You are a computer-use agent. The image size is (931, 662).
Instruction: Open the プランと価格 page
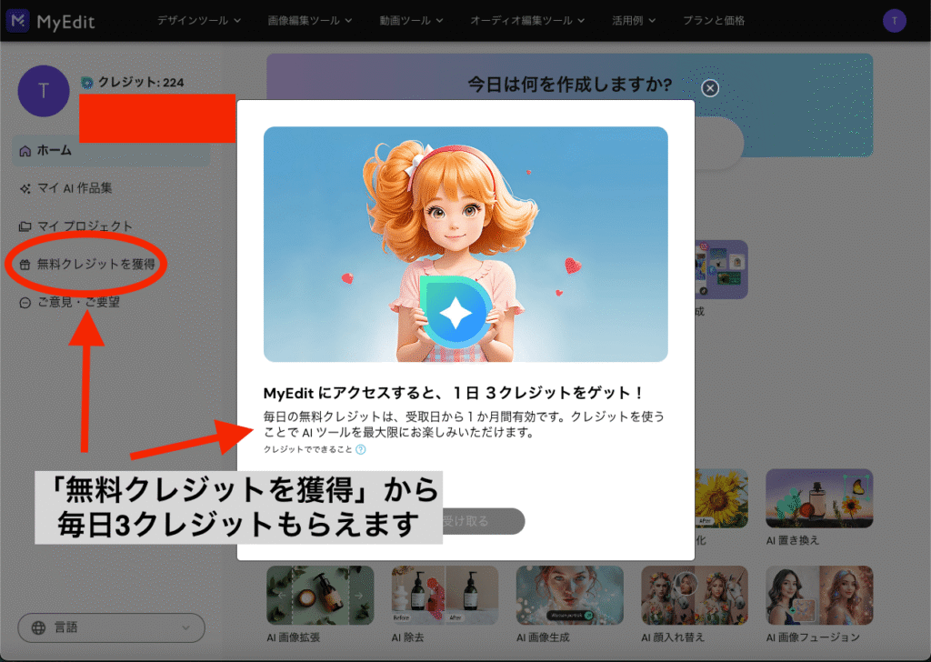714,20
